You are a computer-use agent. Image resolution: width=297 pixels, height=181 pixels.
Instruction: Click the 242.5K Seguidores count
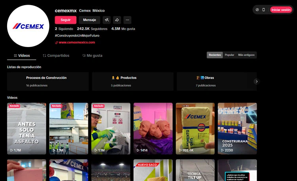(92, 29)
